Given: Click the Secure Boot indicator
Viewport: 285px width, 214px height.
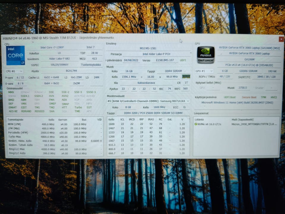Looking at the screenshot, I should point(249,97).
